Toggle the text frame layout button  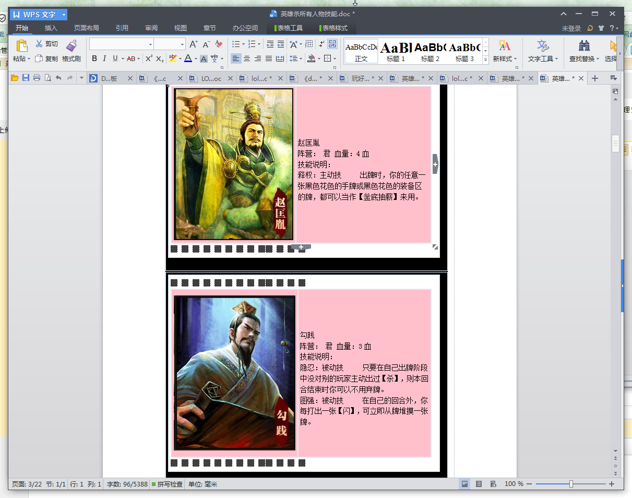(332, 44)
